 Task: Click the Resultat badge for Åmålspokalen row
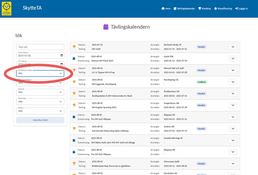click(x=201, y=94)
